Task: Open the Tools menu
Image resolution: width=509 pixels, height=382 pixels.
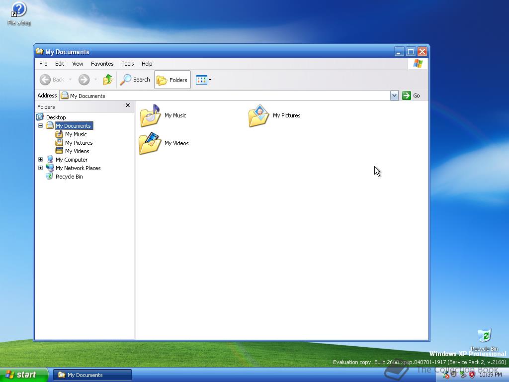Action: tap(128, 64)
